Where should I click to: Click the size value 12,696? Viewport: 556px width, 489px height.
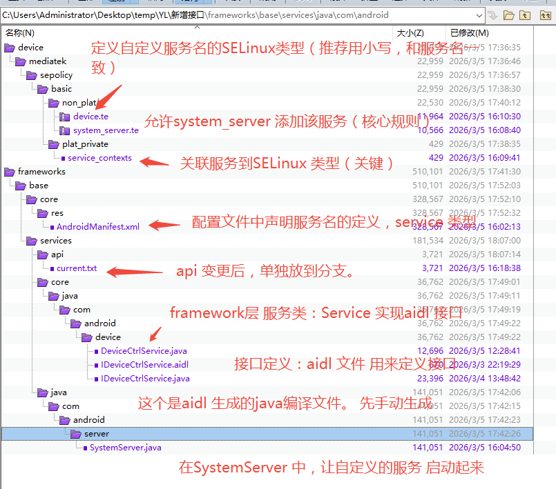[430, 351]
